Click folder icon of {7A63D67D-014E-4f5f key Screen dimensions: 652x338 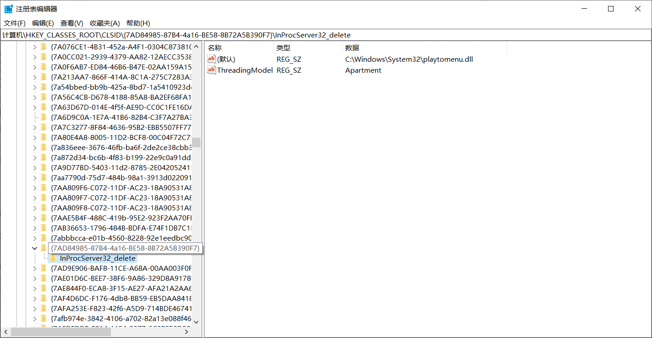(x=44, y=107)
